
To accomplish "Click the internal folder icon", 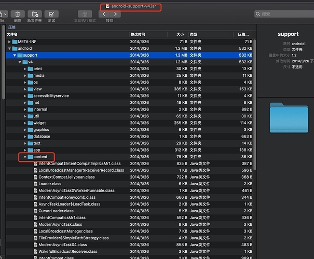I will pyautogui.click(x=30, y=110).
